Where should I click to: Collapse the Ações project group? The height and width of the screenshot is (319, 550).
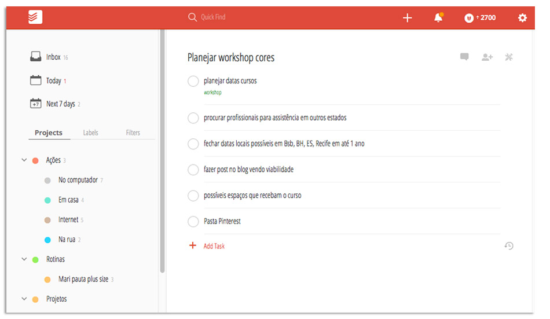coord(24,160)
